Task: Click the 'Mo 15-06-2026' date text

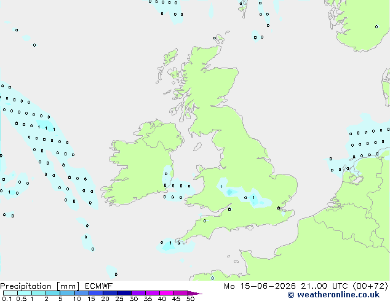Action: tap(260, 286)
